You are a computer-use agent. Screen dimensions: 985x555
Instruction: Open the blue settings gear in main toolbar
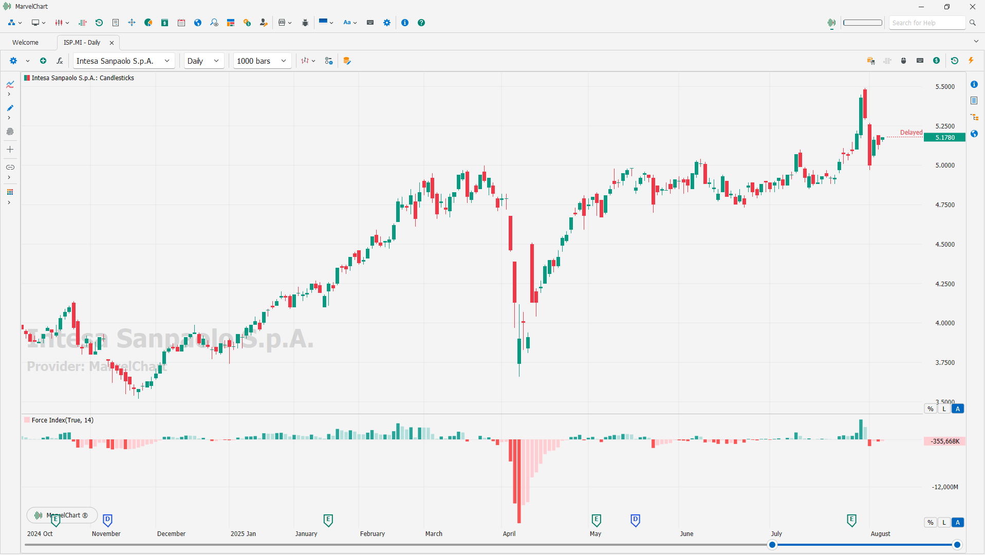coord(387,23)
